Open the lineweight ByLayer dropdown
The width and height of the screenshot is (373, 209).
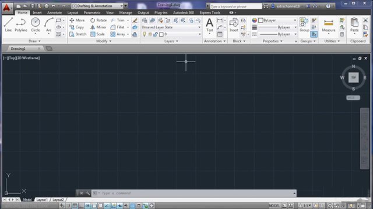(x=278, y=27)
